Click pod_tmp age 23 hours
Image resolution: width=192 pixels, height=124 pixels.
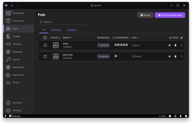point(137,56)
